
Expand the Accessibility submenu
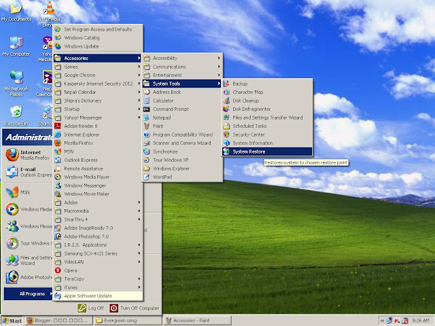click(x=182, y=58)
